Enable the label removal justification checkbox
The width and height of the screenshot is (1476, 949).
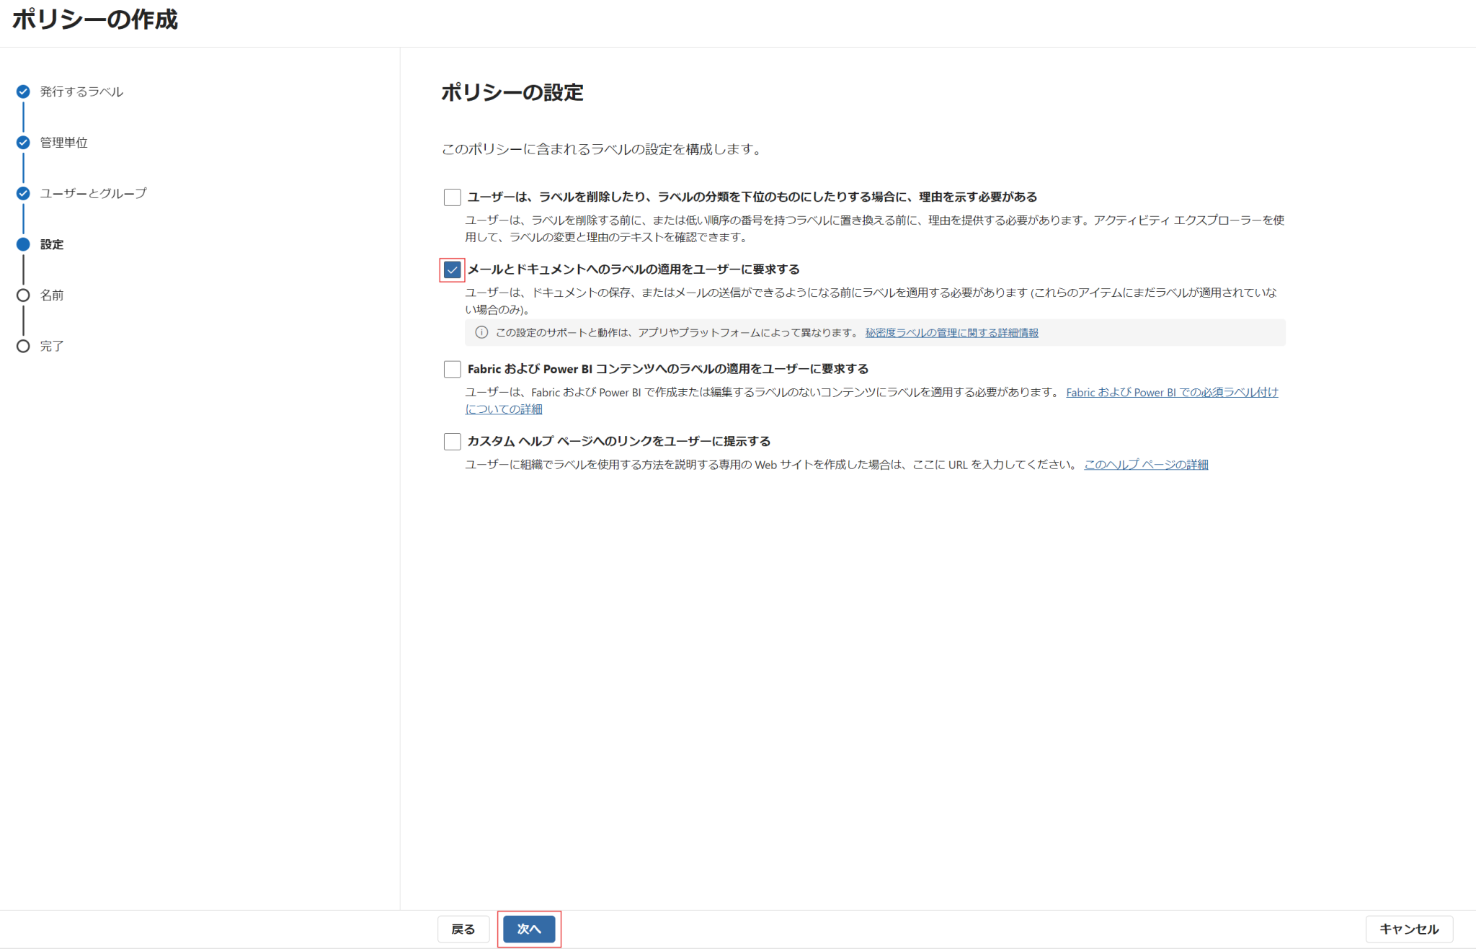(451, 196)
